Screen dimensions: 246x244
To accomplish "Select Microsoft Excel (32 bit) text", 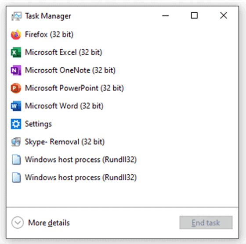I will 64,52.
